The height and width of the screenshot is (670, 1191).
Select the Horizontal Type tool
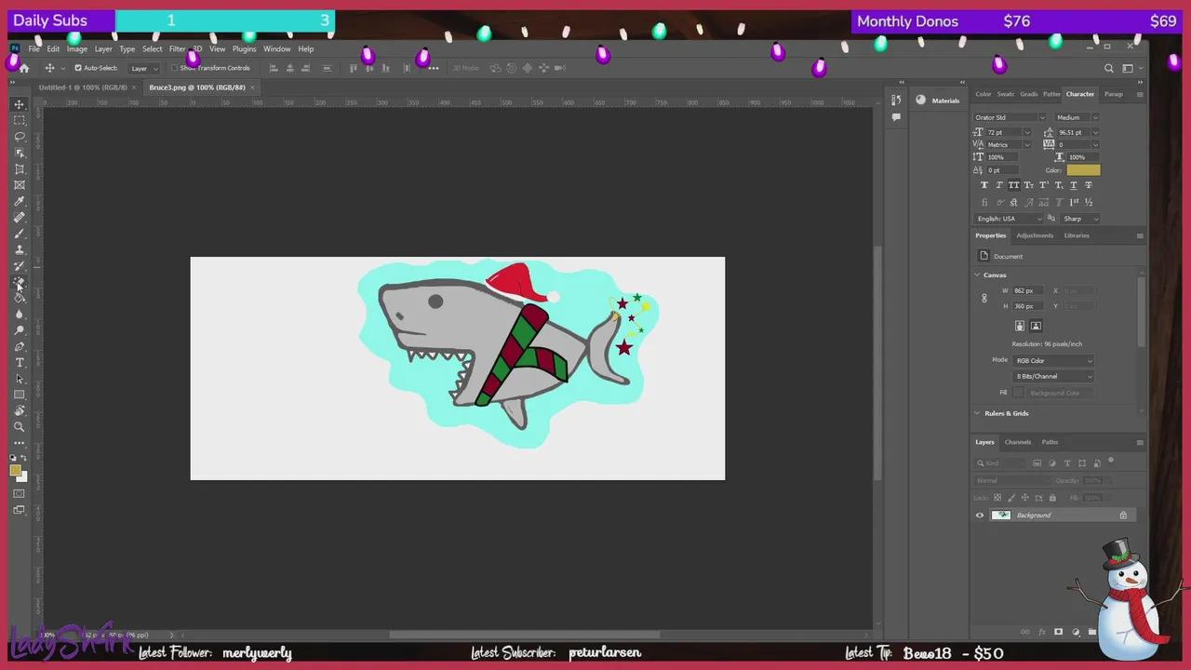point(20,363)
